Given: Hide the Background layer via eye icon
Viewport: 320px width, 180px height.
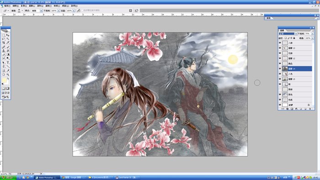Looking at the screenshot, I should point(280,105).
